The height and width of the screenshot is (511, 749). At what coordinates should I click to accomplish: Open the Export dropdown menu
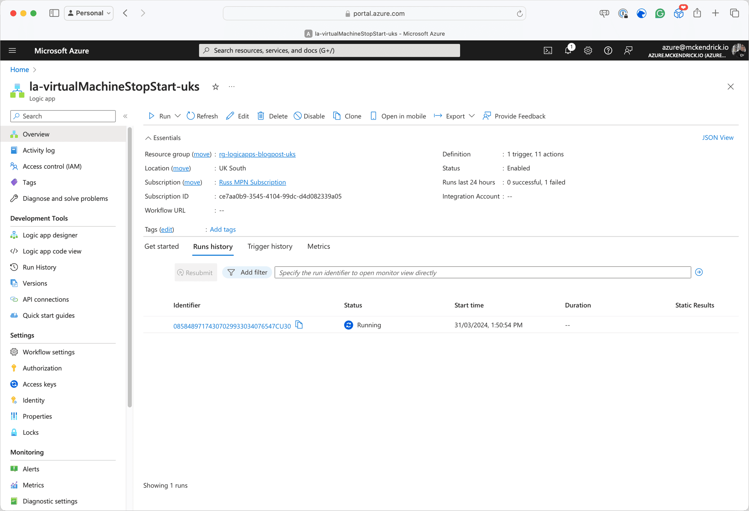(x=472, y=116)
